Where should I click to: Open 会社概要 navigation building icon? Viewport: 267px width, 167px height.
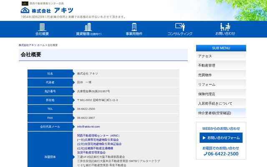click(x=42, y=27)
